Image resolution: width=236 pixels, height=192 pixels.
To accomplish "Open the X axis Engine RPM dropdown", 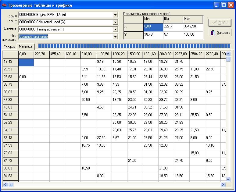I will [115, 15].
